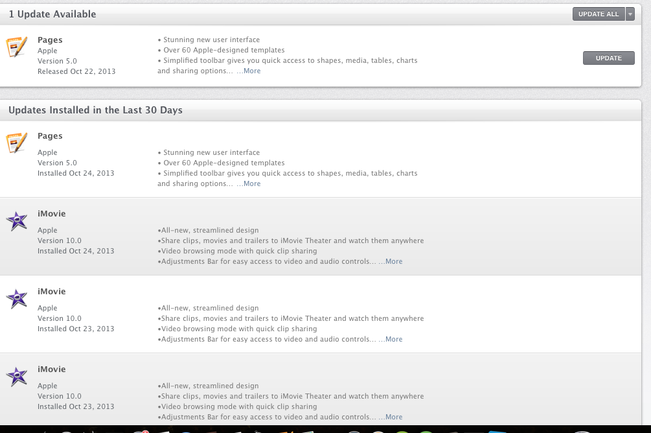The image size is (651, 433).
Task: Click the 'Released Oct 22, 2013' text
Action: pyautogui.click(x=76, y=71)
